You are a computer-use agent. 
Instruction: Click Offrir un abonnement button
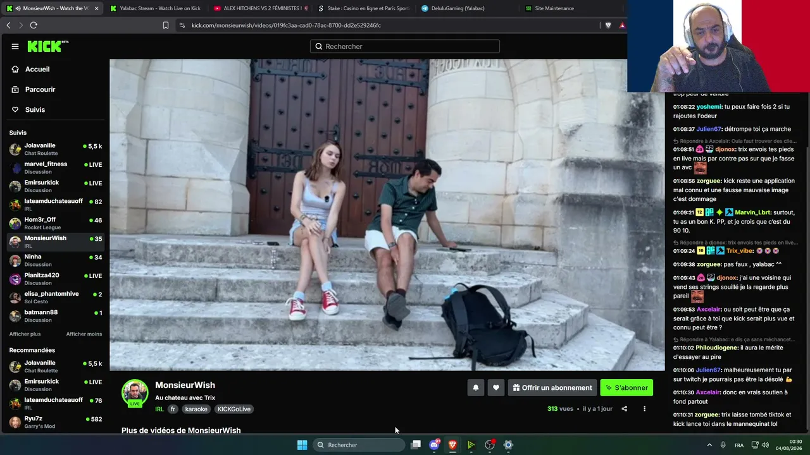click(x=552, y=388)
